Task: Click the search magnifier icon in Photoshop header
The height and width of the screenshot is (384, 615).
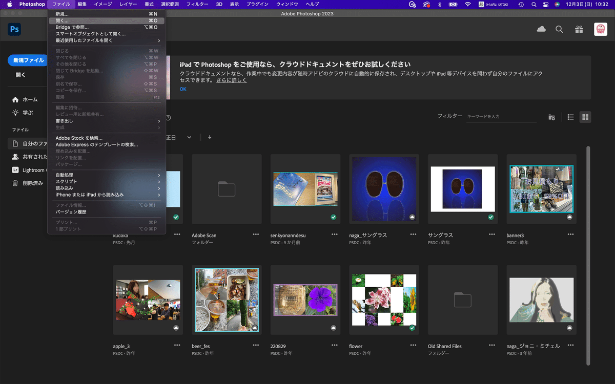Action: coord(560,29)
